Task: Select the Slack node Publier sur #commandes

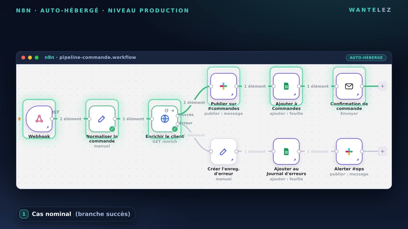Action: click(x=223, y=86)
